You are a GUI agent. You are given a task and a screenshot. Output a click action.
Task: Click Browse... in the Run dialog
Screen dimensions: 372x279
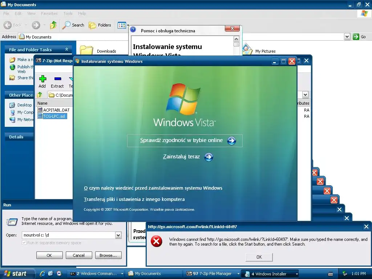[108, 255]
